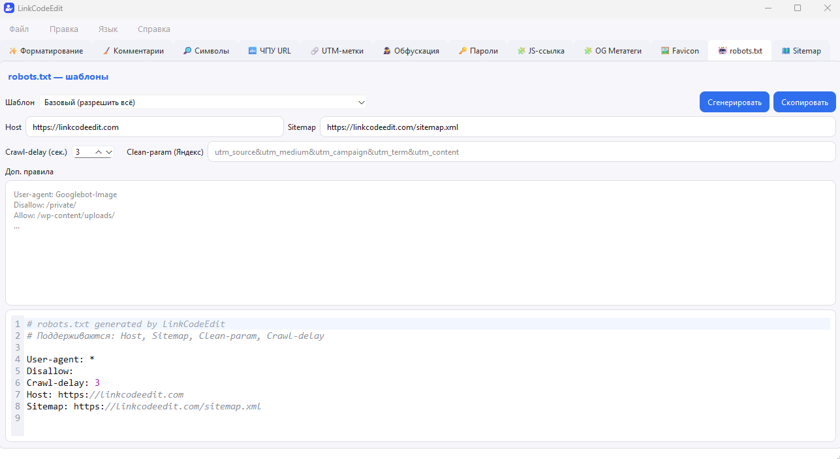Click output line '# robots.txt generated by LinkCodeEdit'

coord(126,324)
